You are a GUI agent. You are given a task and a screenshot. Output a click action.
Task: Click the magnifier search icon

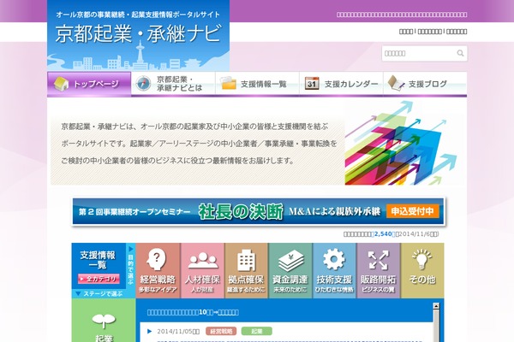point(461,53)
